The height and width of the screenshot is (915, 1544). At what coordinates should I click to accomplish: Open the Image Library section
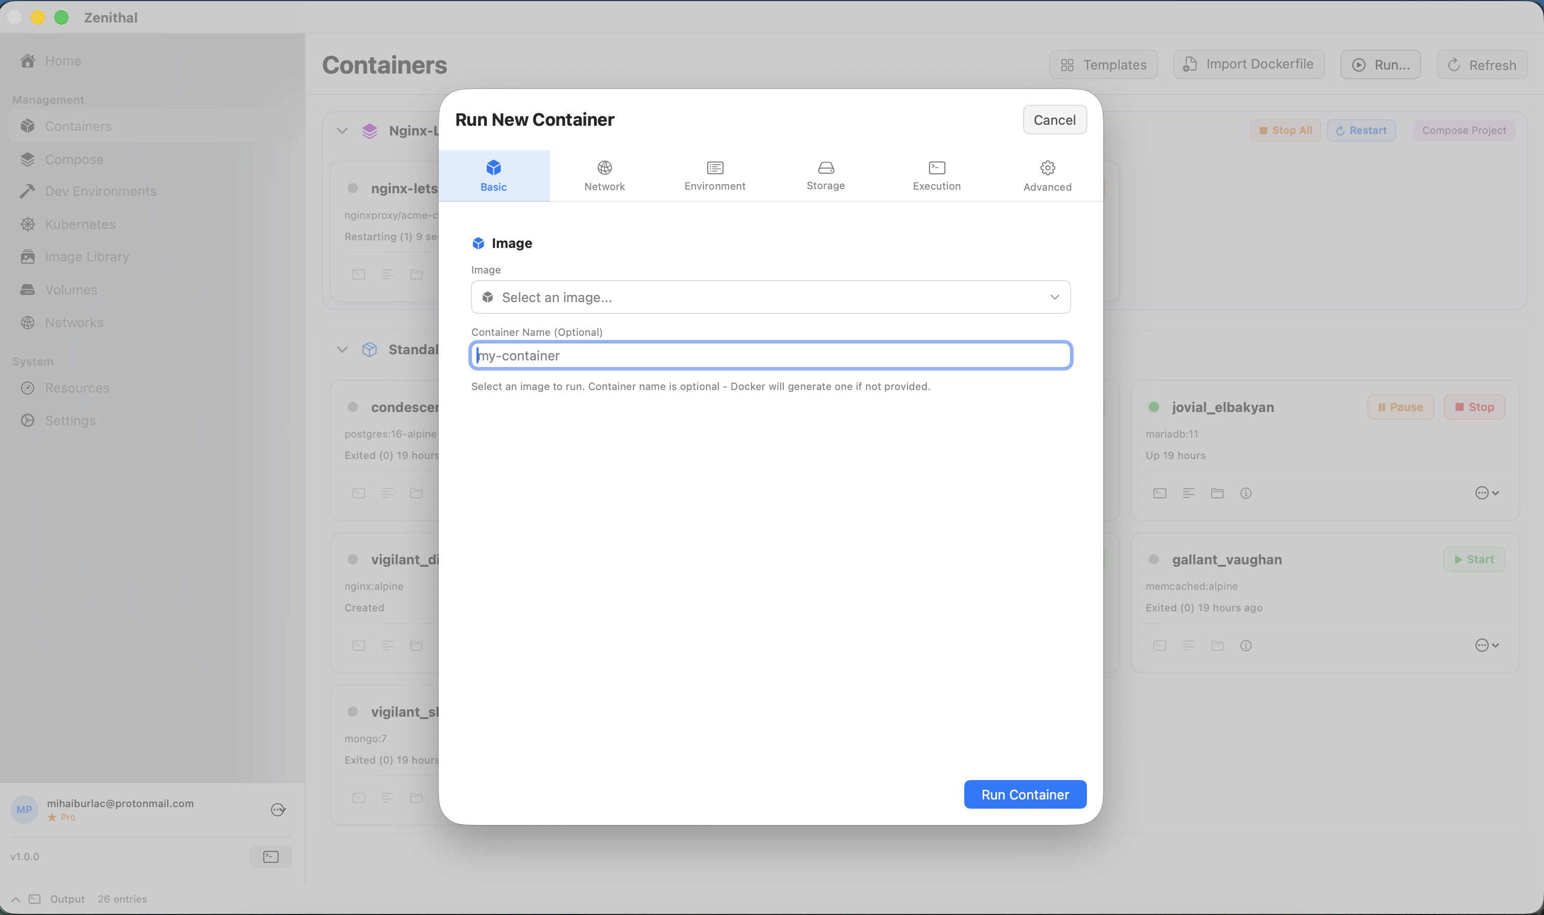click(87, 257)
